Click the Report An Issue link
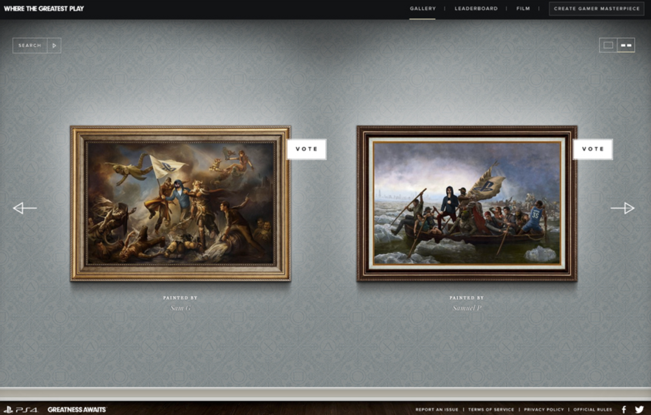The image size is (651, 415). point(437,410)
